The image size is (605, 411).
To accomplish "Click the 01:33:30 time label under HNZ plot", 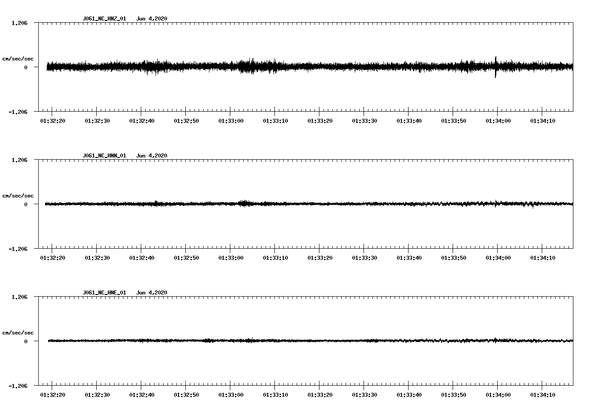I will pos(364,121).
